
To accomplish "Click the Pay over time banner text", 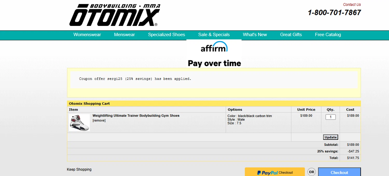I will 214,63.
